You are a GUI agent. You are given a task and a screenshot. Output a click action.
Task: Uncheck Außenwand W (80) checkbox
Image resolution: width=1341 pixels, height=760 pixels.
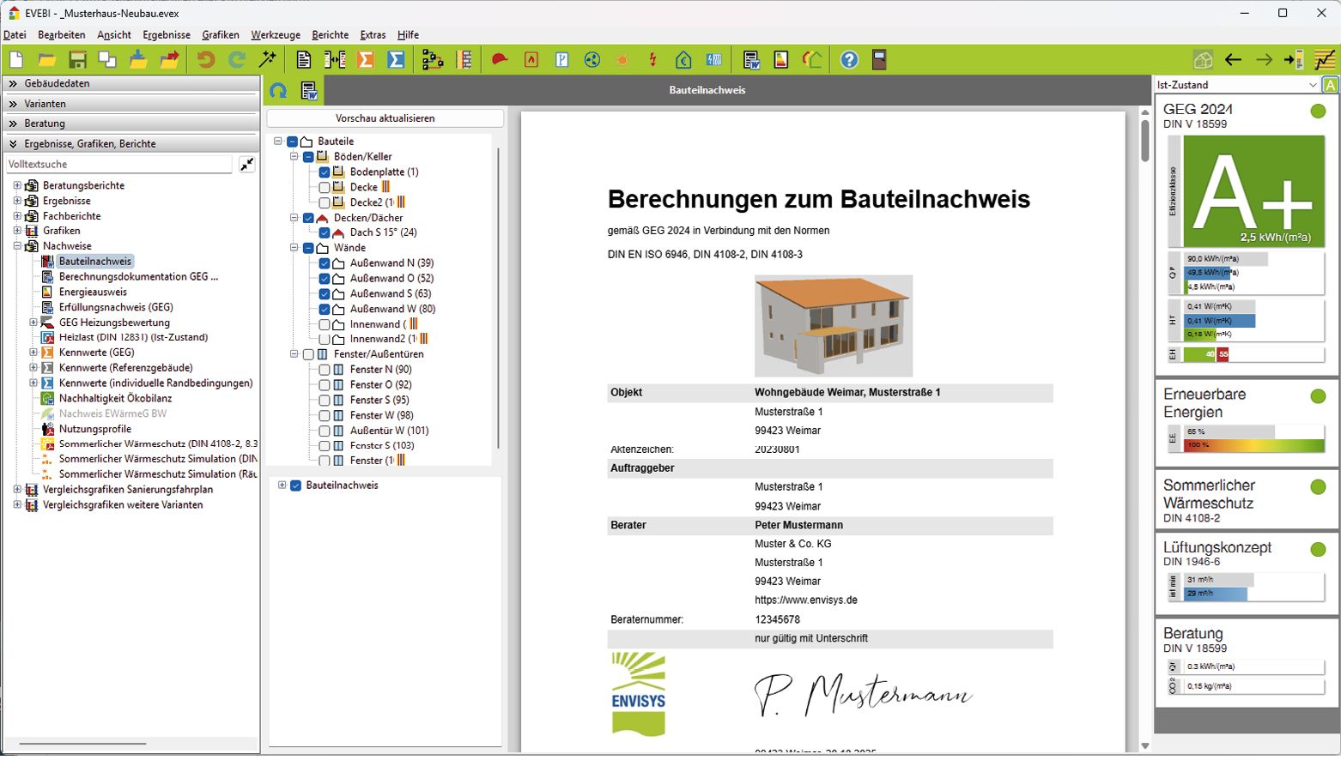point(325,309)
